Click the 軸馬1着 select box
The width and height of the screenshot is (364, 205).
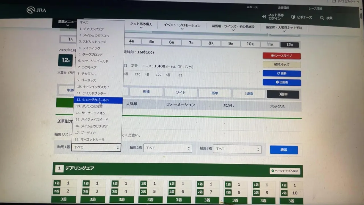pos(96,147)
